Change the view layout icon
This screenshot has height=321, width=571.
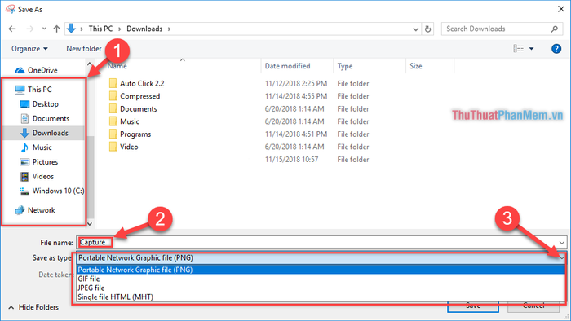519,48
